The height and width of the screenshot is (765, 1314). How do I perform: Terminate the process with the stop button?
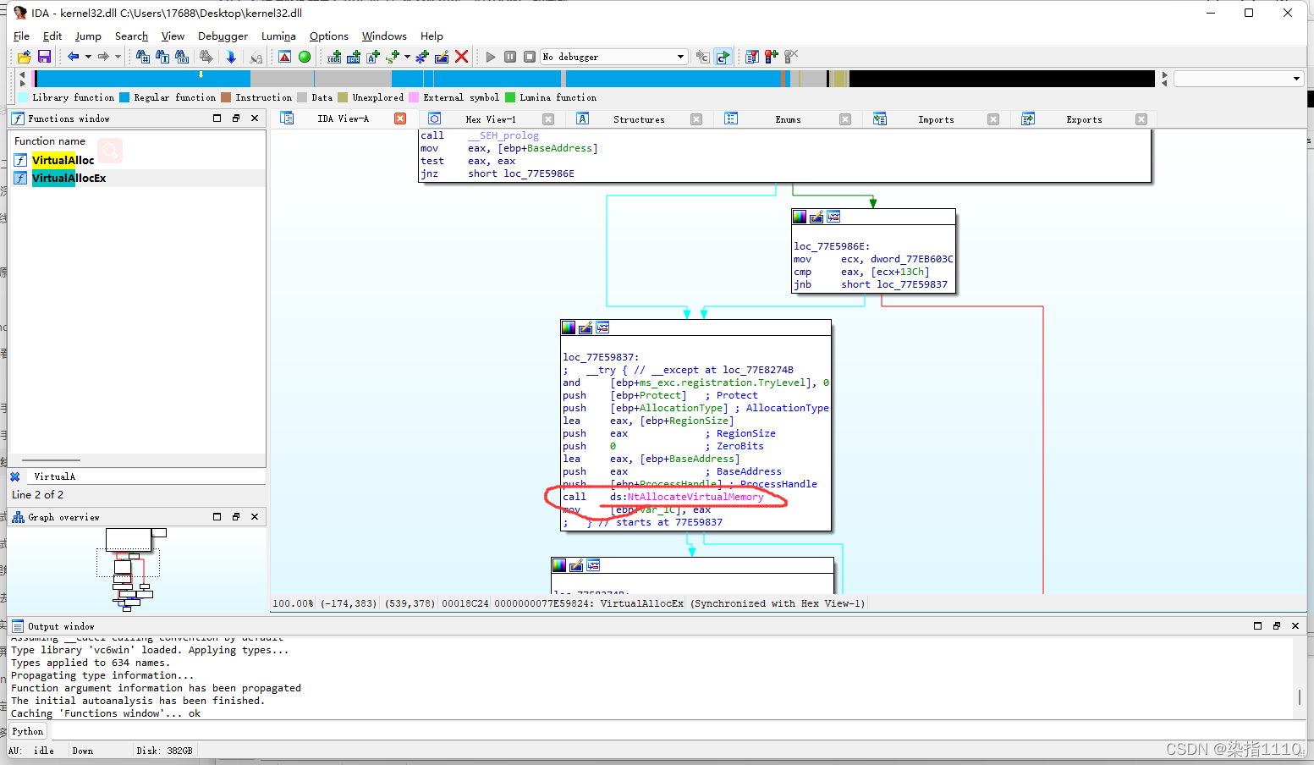(530, 57)
